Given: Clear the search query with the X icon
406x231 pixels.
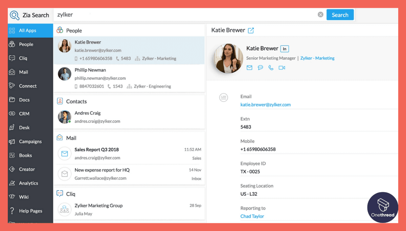Looking at the screenshot, I should [x=320, y=14].
